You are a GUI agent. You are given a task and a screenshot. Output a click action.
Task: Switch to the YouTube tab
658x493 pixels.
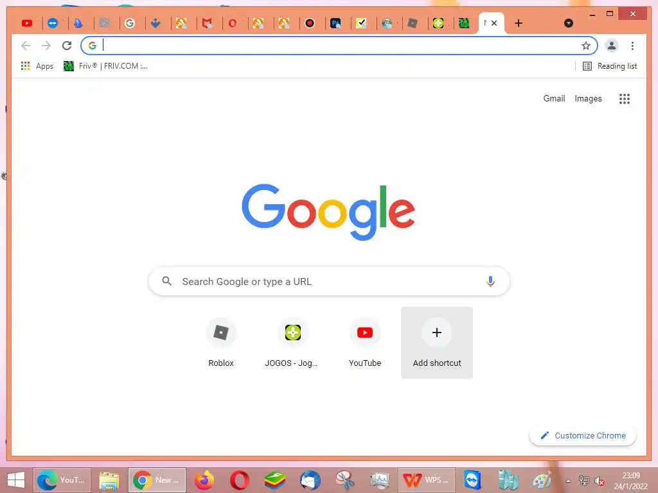27,24
